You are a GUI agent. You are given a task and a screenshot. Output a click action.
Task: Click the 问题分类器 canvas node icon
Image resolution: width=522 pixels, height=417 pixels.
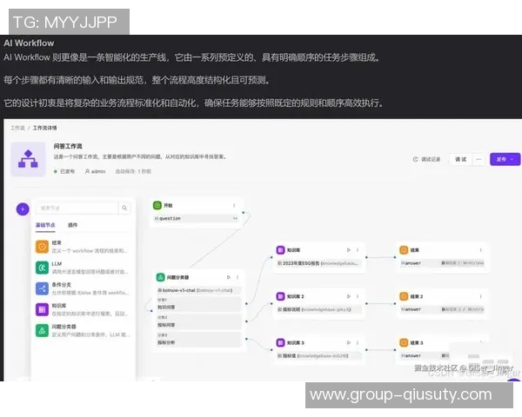(160, 277)
